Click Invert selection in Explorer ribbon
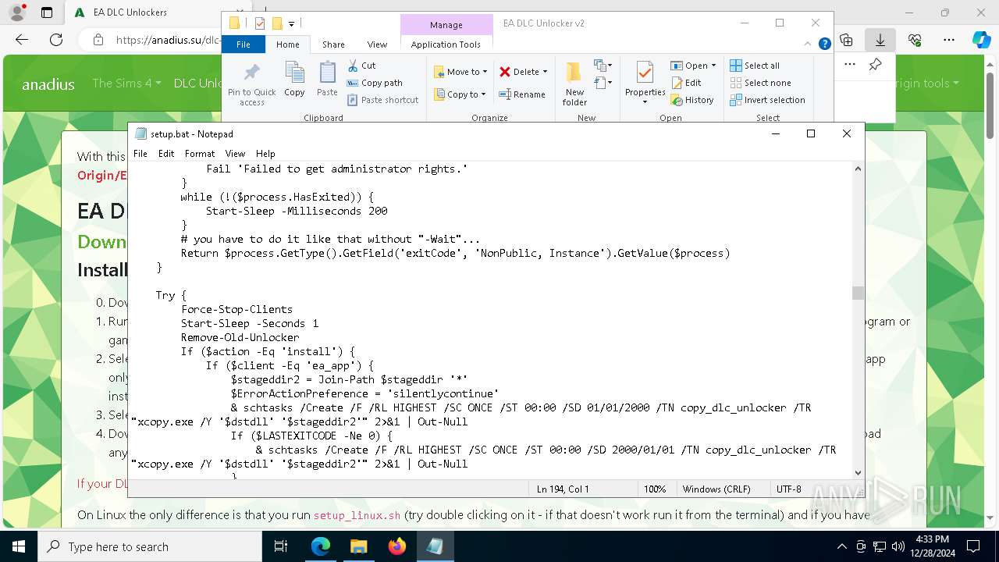 click(767, 100)
